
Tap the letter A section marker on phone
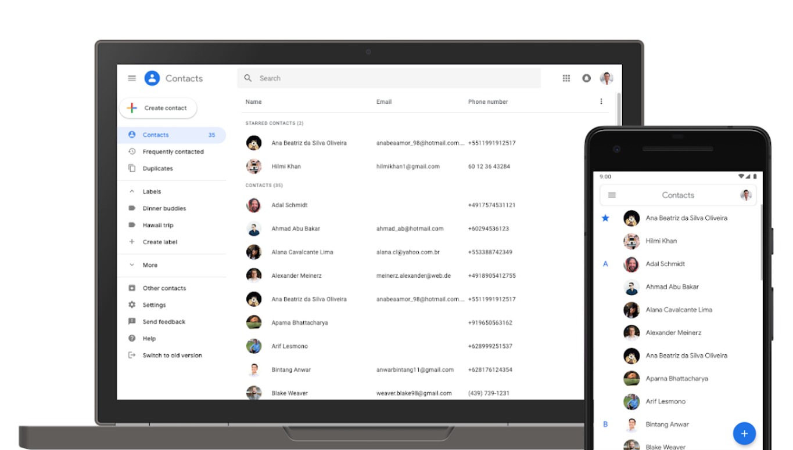coord(605,264)
